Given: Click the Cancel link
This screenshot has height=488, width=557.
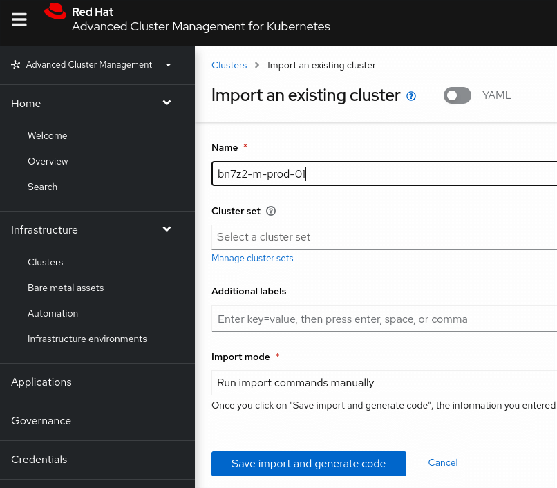Looking at the screenshot, I should pos(443,462).
